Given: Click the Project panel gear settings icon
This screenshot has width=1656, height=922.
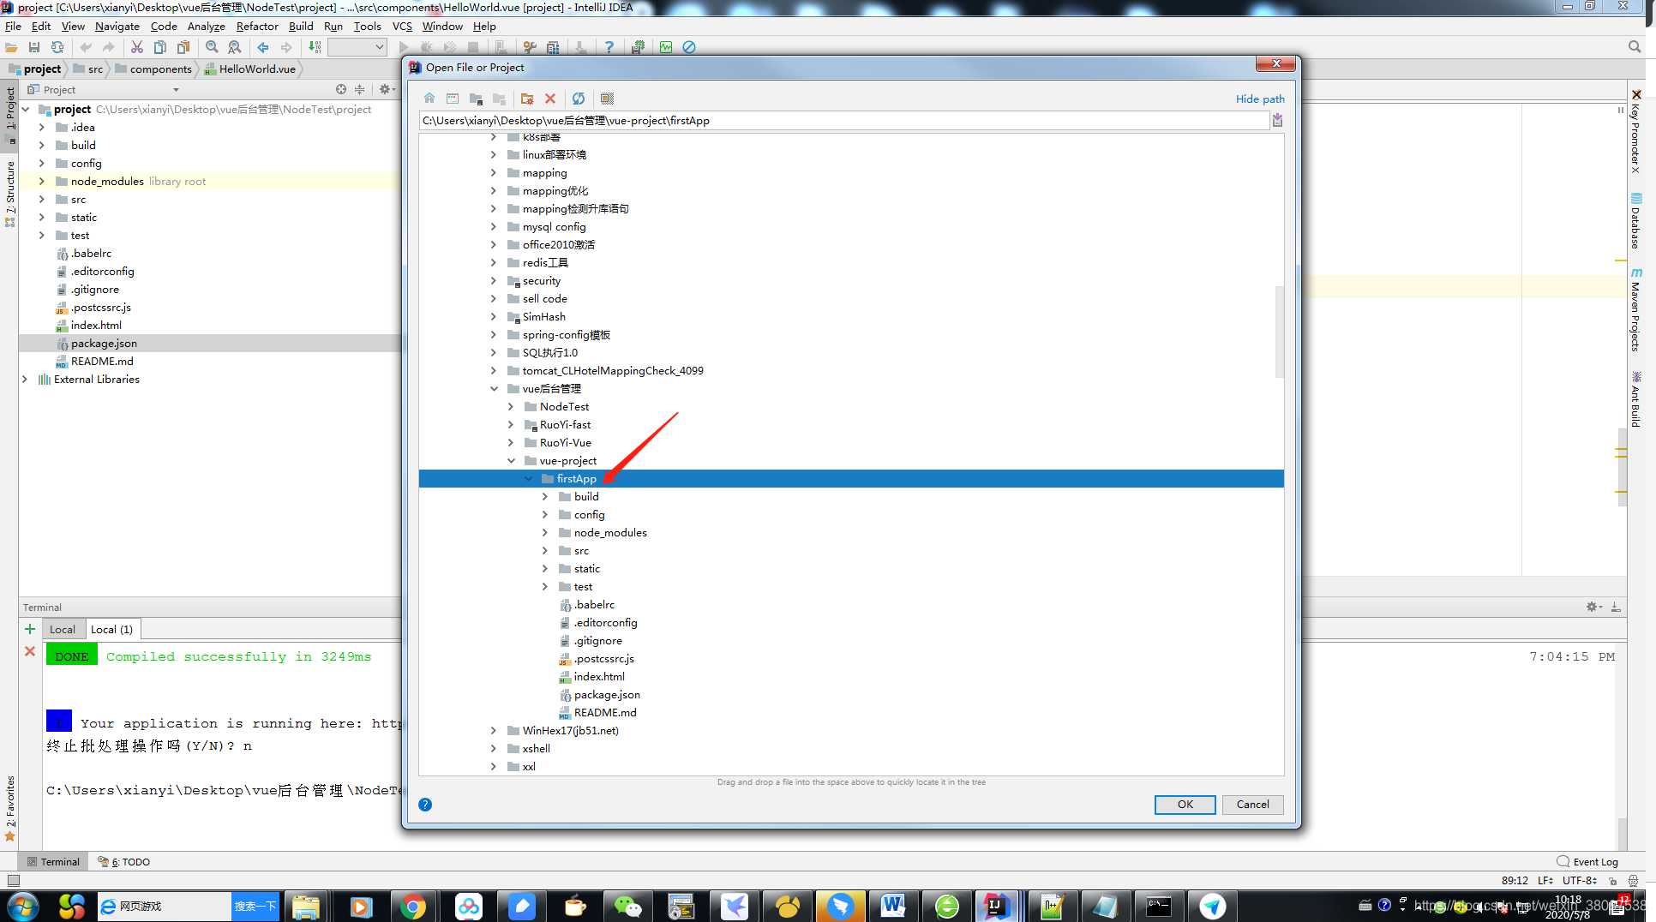Looking at the screenshot, I should coord(386,90).
